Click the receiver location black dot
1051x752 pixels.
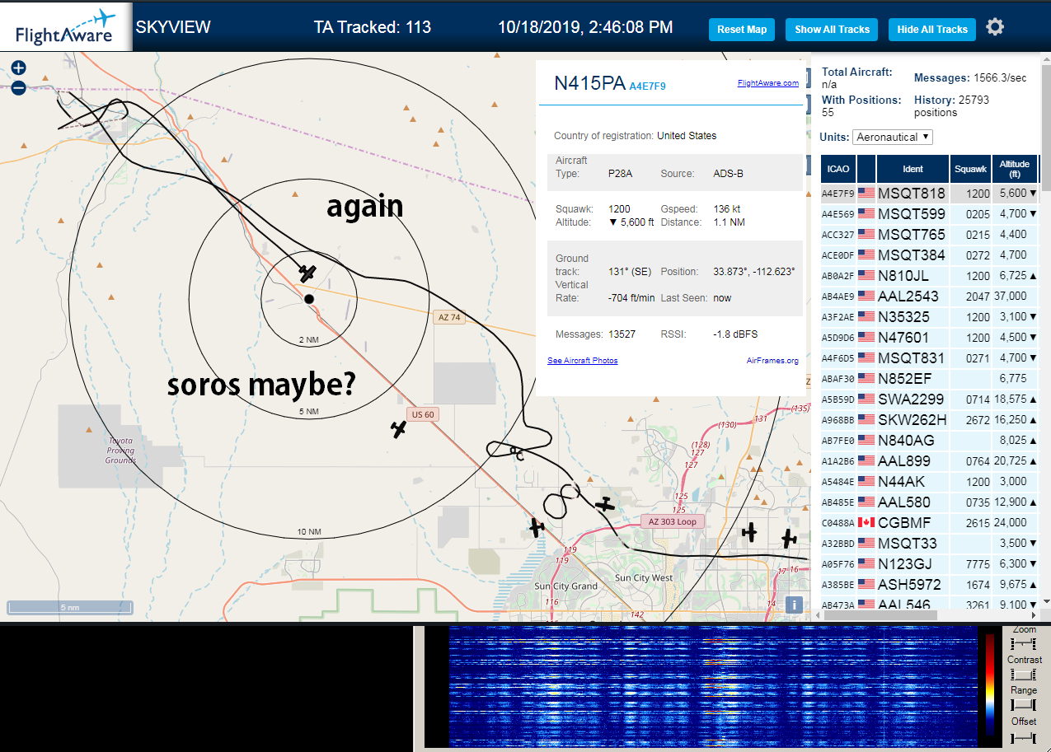[308, 299]
